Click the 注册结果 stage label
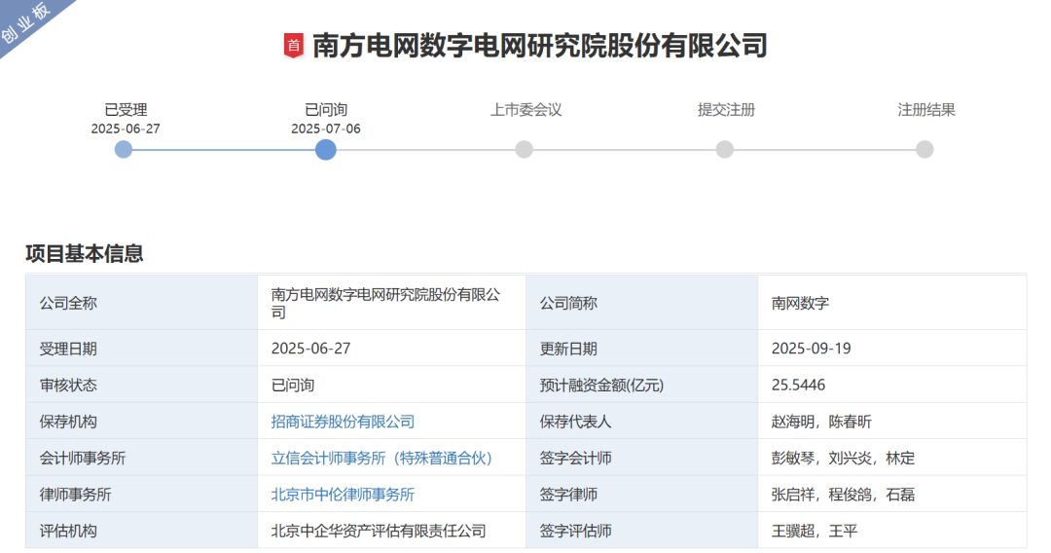The width and height of the screenshot is (1051, 553). (926, 110)
